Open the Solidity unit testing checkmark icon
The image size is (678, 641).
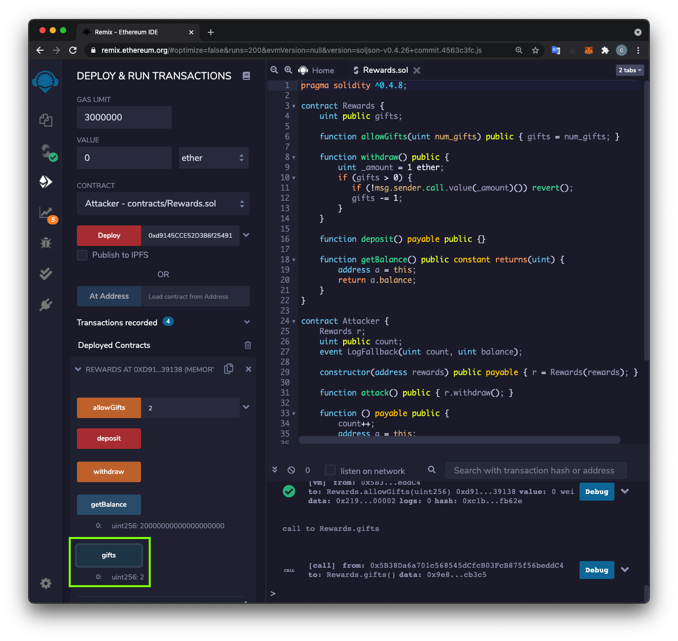point(46,274)
